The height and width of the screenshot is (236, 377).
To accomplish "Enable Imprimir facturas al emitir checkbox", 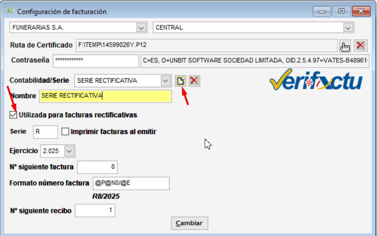I will pos(65,132).
